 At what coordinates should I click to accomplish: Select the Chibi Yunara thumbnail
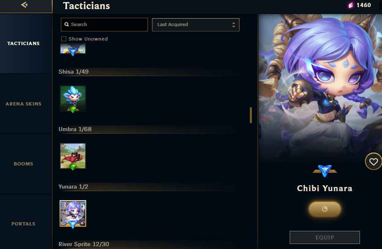[x=73, y=213]
